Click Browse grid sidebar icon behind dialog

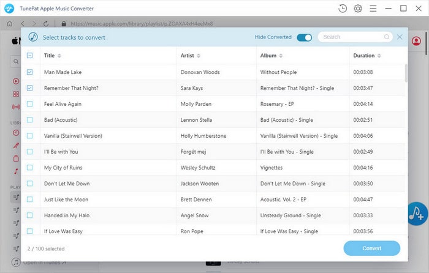tap(16, 94)
